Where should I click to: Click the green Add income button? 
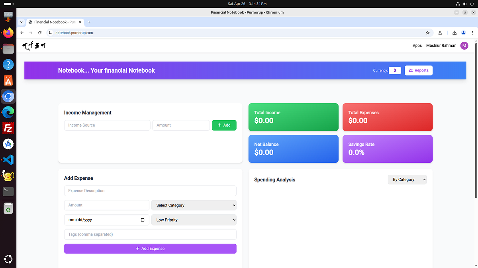point(224,125)
